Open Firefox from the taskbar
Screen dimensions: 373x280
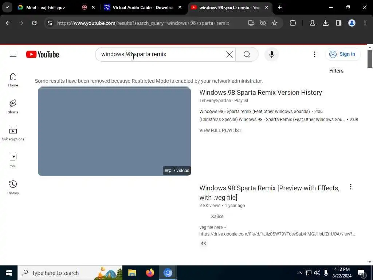[150, 273]
